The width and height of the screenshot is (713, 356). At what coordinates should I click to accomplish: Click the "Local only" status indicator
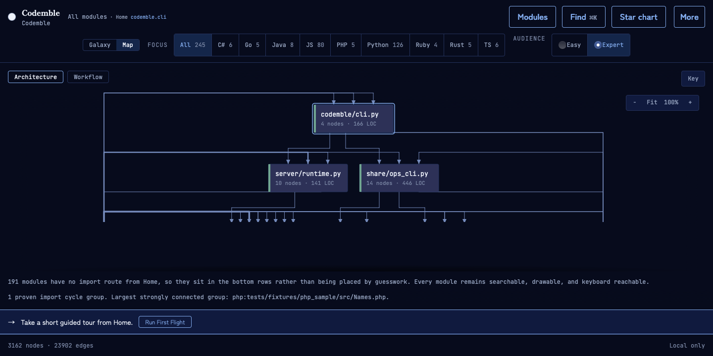(687, 346)
